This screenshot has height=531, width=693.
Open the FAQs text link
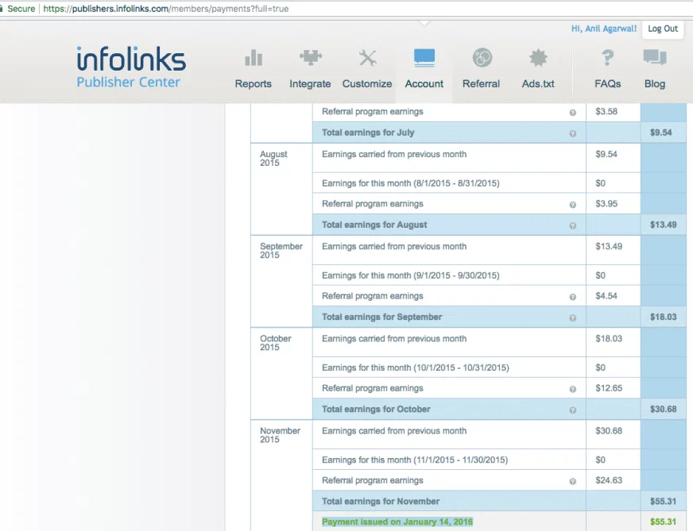tap(608, 84)
